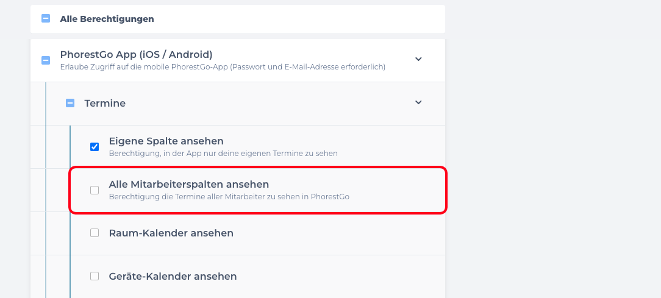Collapse the PhorestGo App section chevron
This screenshot has width=661, height=298.
point(418,59)
